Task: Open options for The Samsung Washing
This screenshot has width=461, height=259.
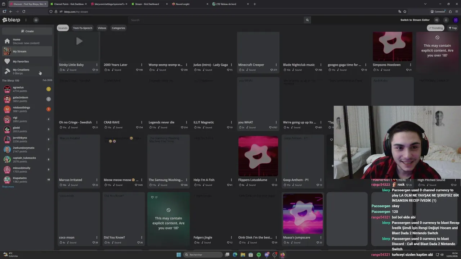Action: coord(186,180)
